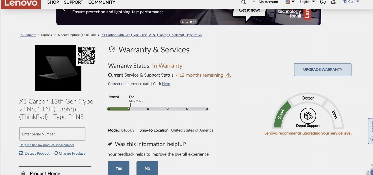The image size is (373, 175).
Task: Open Help me find my product/serial number
Action: (47, 145)
